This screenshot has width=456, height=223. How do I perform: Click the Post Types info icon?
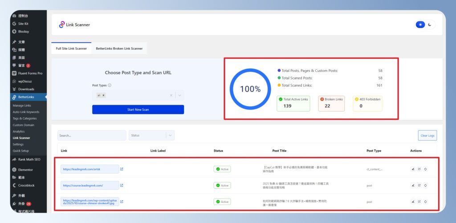tap(110, 85)
